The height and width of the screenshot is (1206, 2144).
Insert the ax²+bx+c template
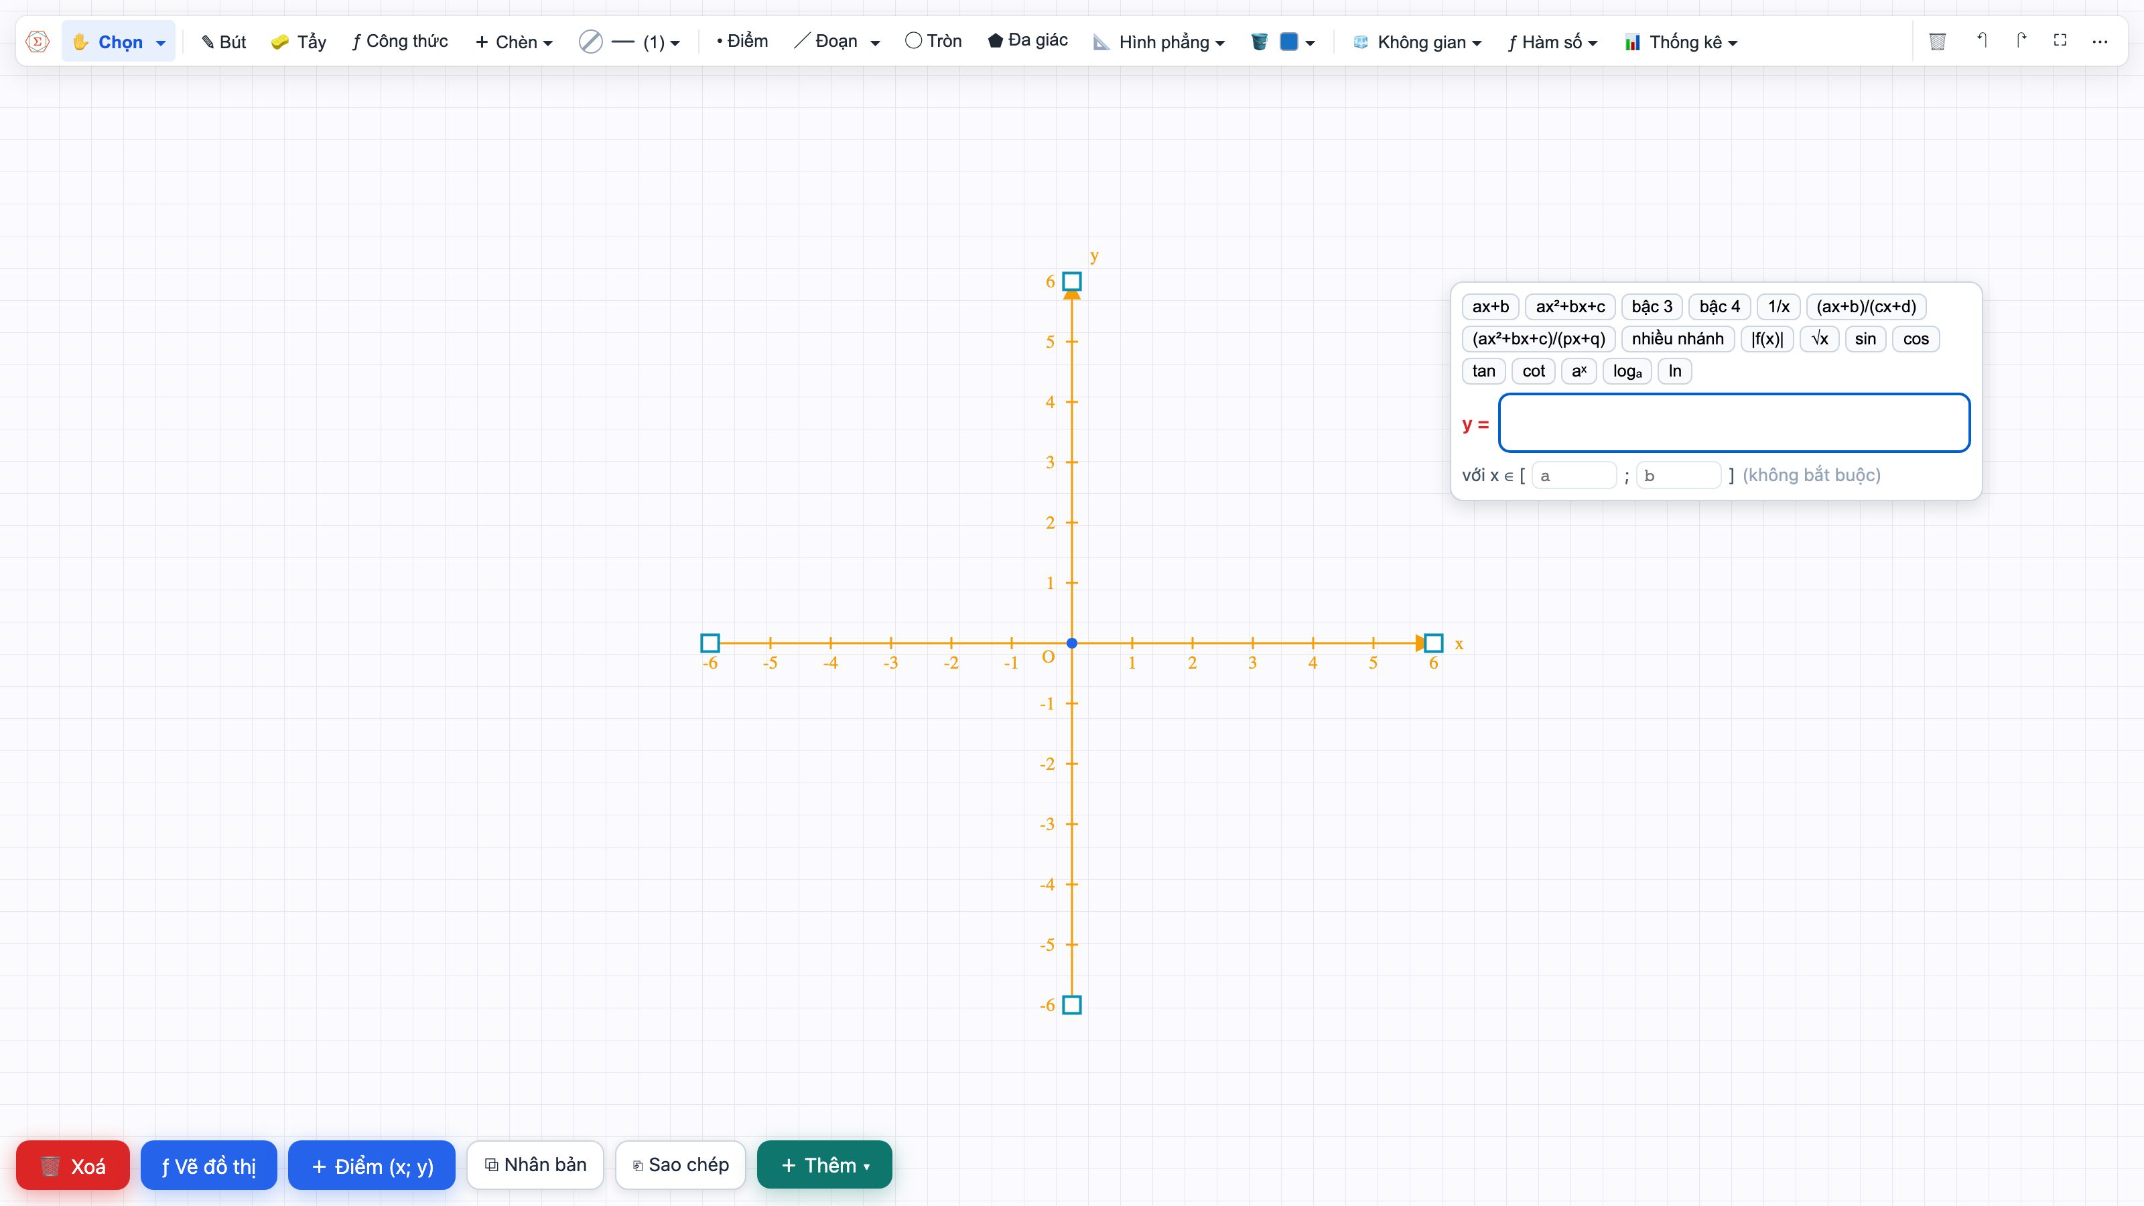pyautogui.click(x=1570, y=306)
